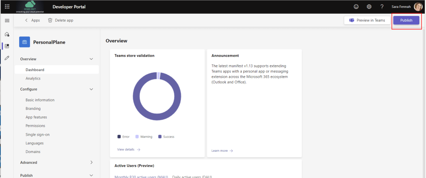The height and width of the screenshot is (178, 426).
Task: Toggle the hamburger navigation menu
Action: [7, 20]
